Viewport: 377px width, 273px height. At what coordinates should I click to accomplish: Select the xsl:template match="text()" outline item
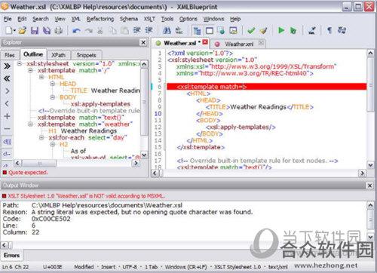(x=81, y=118)
